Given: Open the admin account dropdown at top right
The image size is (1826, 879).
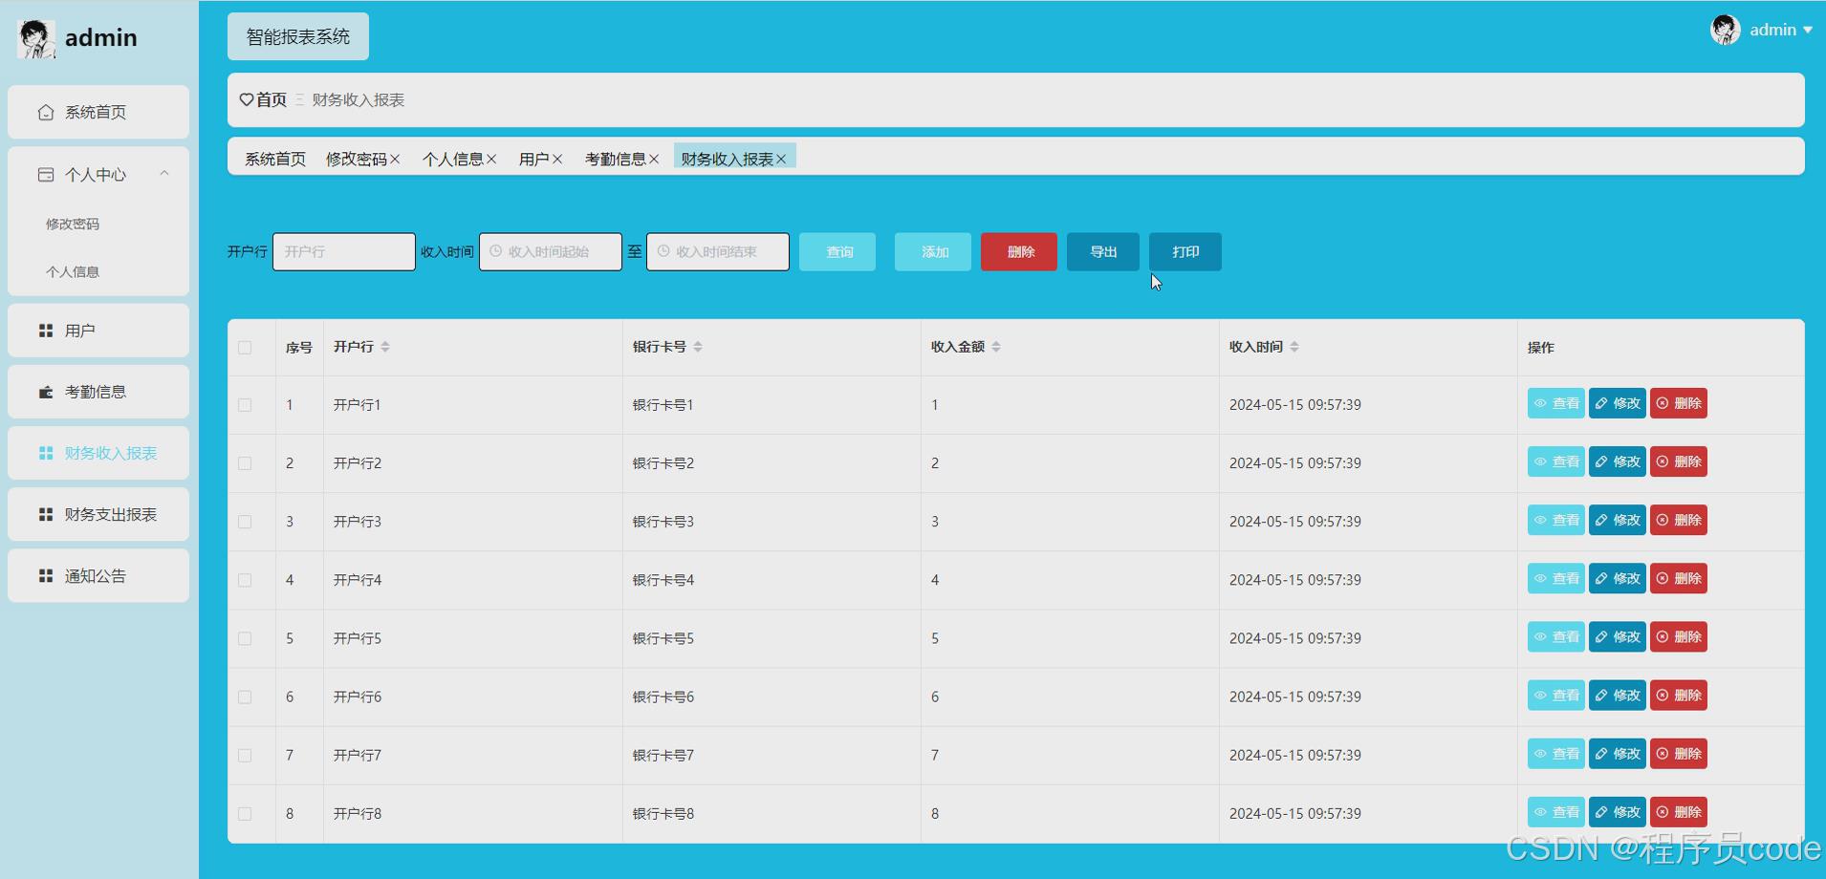Looking at the screenshot, I should pos(1778,30).
